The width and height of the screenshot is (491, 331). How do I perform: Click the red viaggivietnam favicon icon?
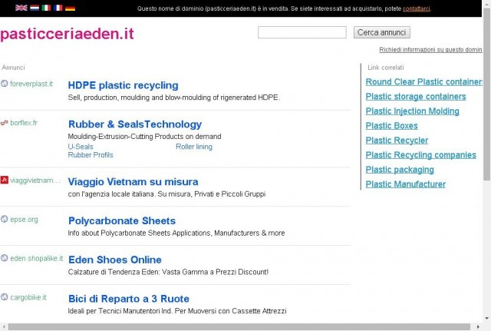coord(4,180)
